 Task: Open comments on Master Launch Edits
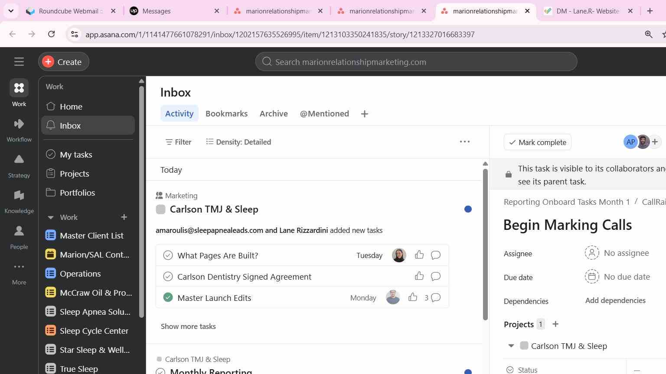pos(436,297)
